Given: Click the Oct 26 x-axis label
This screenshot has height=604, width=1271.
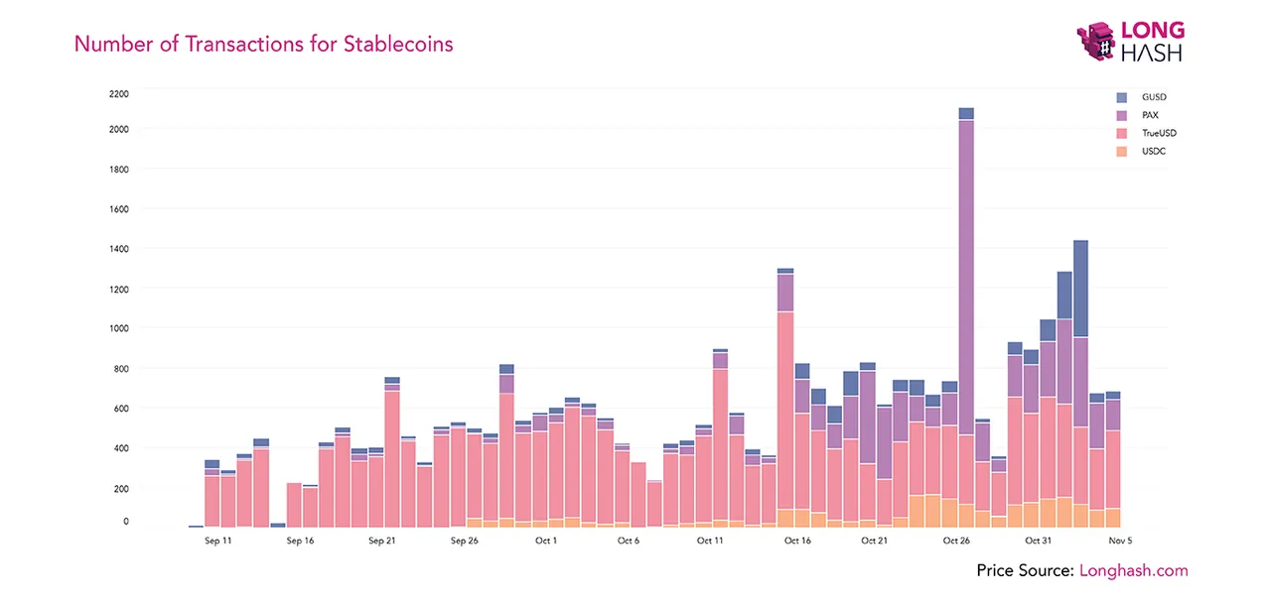Looking at the screenshot, I should [956, 542].
